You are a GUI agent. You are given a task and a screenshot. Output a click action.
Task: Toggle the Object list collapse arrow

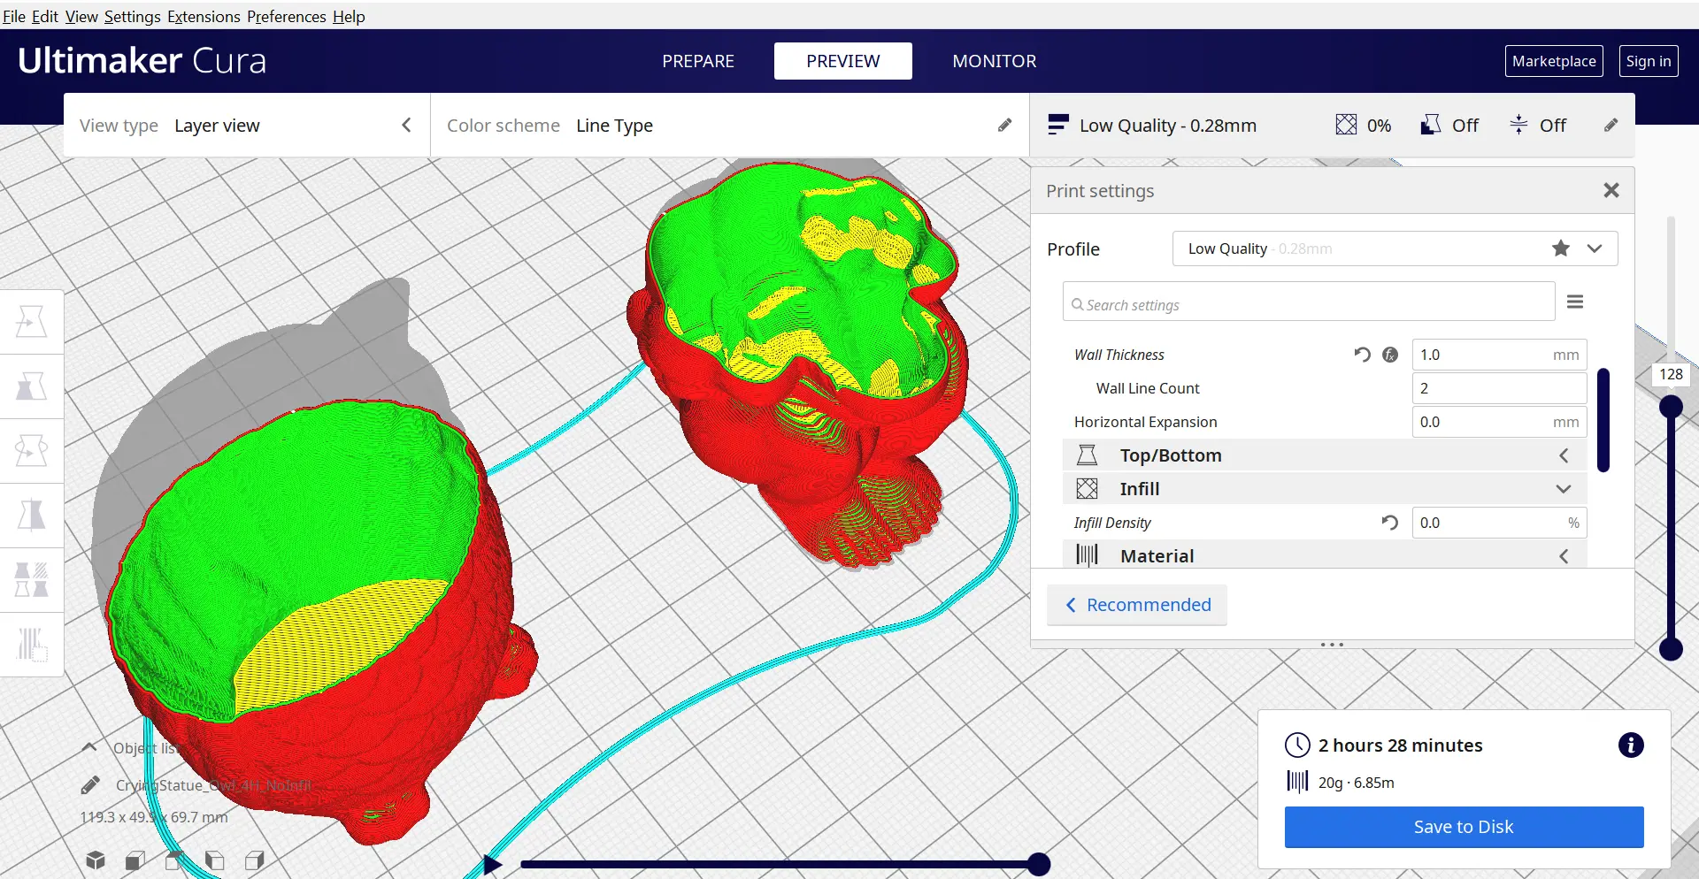pyautogui.click(x=89, y=747)
